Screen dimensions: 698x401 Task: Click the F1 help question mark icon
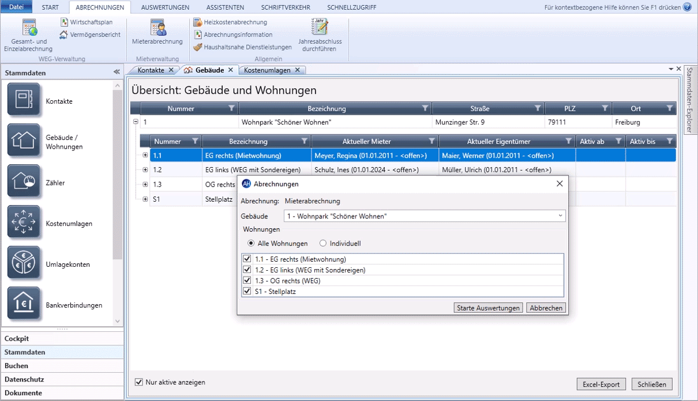pos(687,7)
